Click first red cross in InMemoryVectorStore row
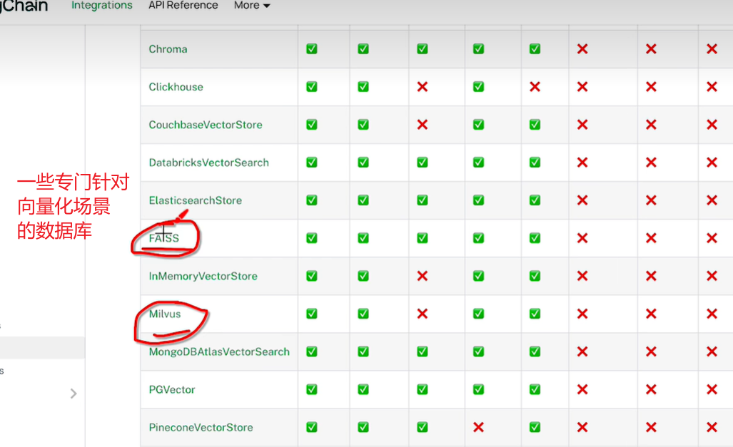Image resolution: width=733 pixels, height=447 pixels. point(422,276)
